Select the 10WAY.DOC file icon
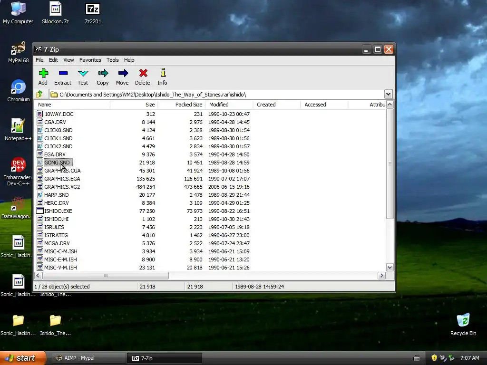Image resolution: width=487 pixels, height=365 pixels. pos(40,114)
